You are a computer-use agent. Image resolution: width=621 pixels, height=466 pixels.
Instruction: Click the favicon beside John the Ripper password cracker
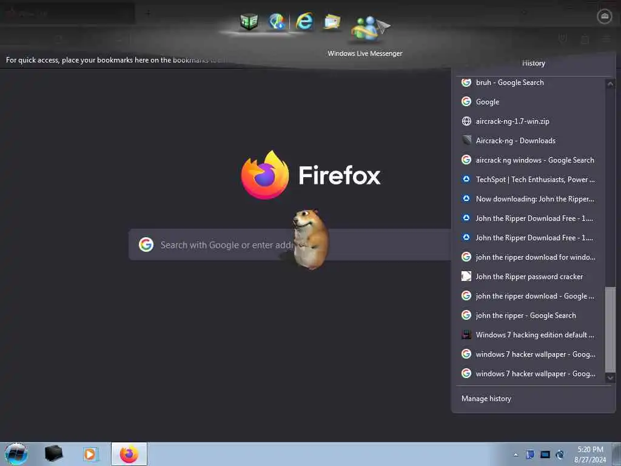(x=466, y=276)
